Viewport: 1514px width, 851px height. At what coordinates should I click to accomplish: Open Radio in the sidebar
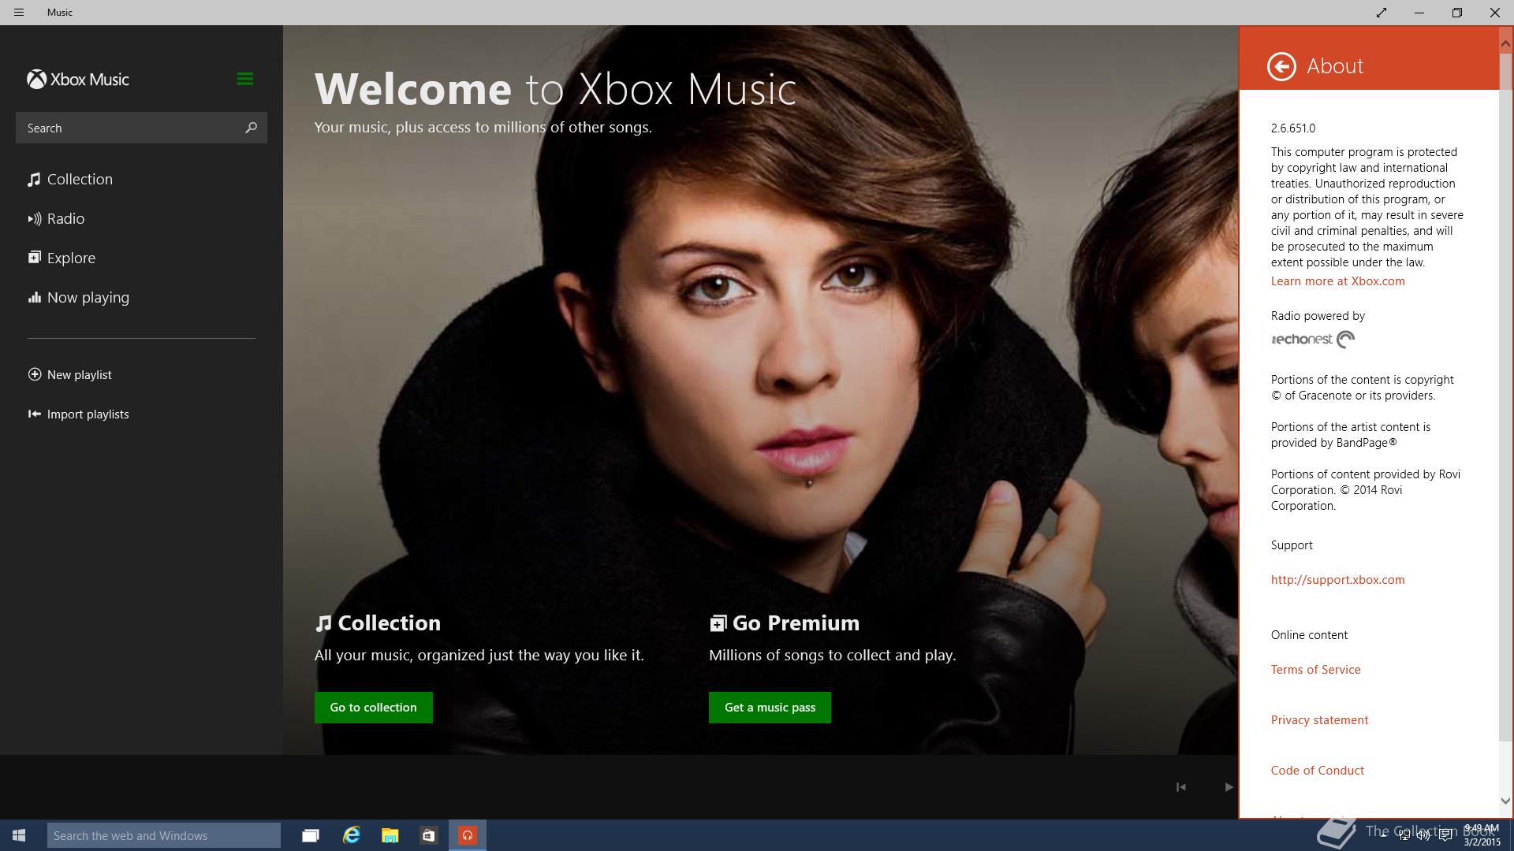[x=56, y=219]
